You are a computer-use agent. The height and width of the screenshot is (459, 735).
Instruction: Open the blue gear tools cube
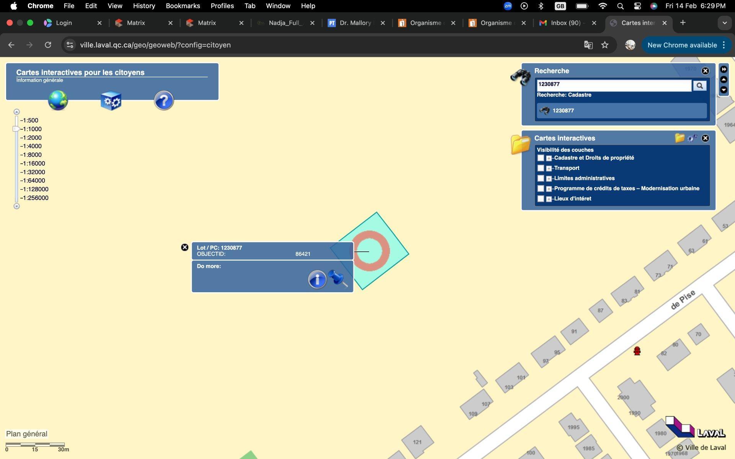[x=111, y=101]
